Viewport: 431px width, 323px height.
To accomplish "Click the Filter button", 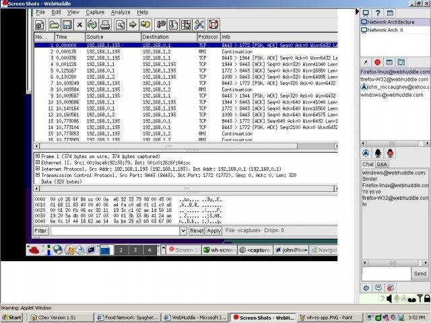I will pyautogui.click(x=41, y=231).
